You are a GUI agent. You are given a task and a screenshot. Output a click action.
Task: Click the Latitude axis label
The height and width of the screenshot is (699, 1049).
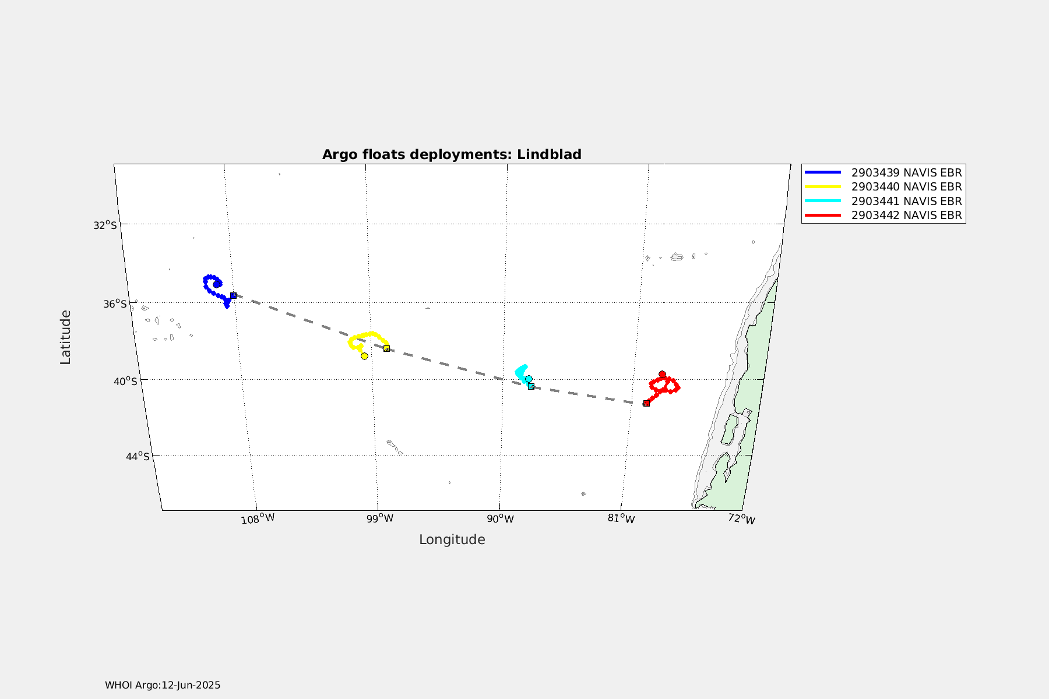coord(65,337)
